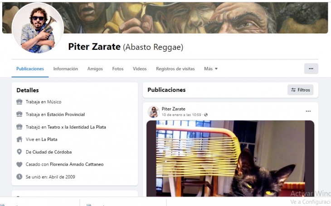Image resolution: width=331 pixels, height=206 pixels.
Task: Open the profile three-dots options button
Action: 311,69
